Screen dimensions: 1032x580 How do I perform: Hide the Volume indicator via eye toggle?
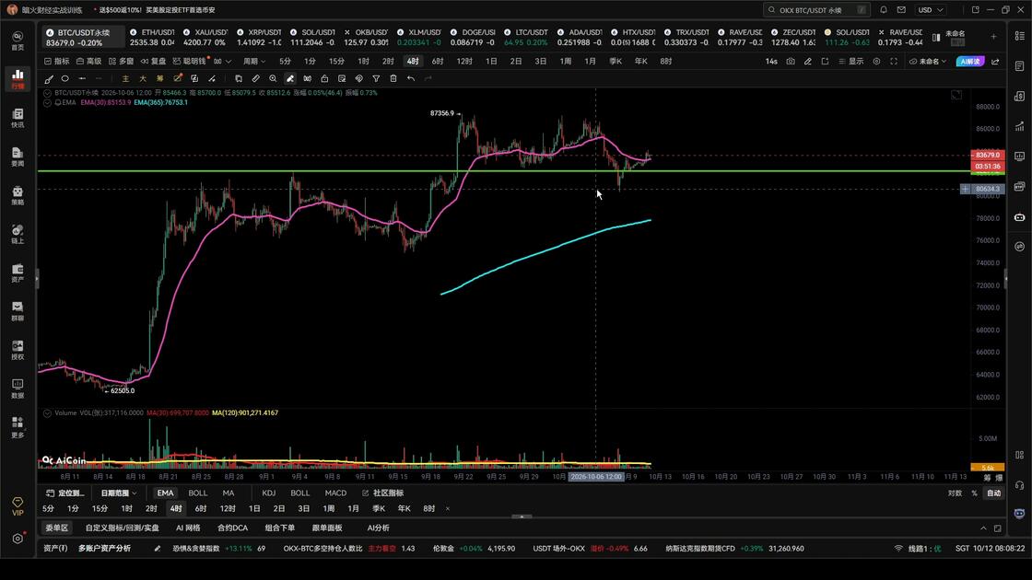(x=47, y=413)
